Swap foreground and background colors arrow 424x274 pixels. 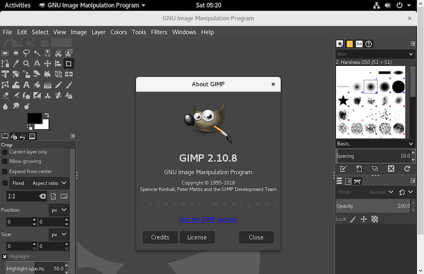[x=47, y=115]
